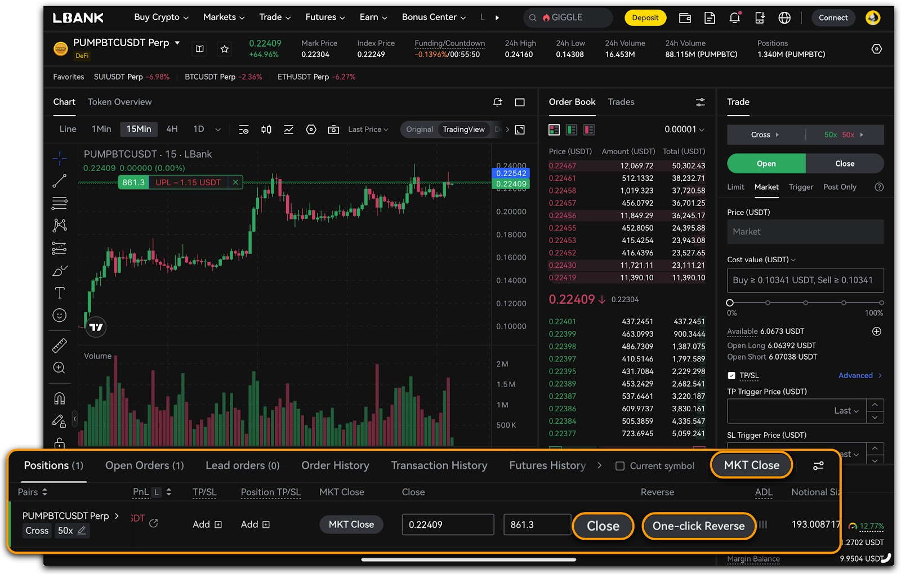Click the yellow Deposit button

point(645,18)
